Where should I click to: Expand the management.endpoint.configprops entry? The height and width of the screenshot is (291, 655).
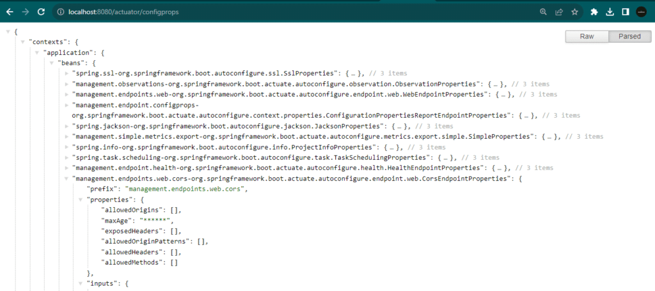[x=67, y=106]
